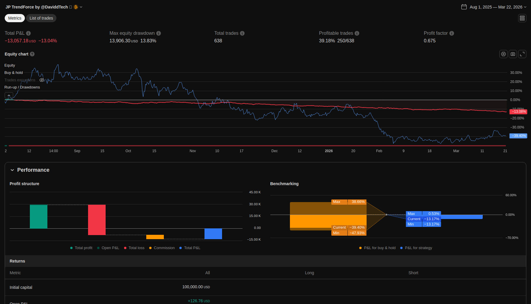Click info icon beside Max equity drawdown
This screenshot has width=531, height=304.
point(159,33)
